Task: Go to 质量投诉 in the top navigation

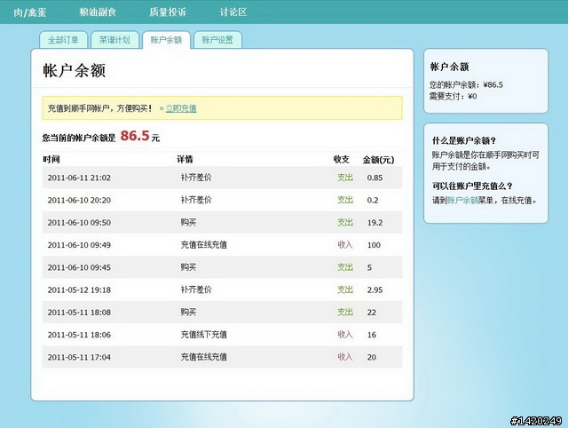Action: 168,12
